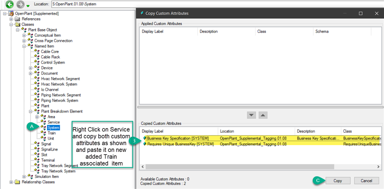
Task: Click the Control System class icon
Action: click(x=37, y=62)
